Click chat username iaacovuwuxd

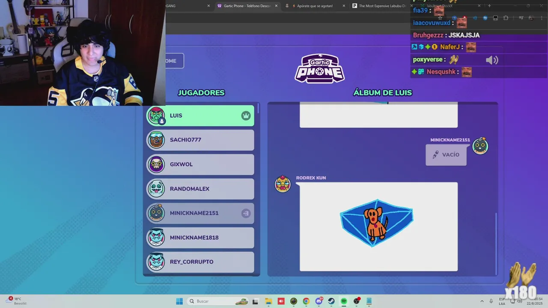(432, 23)
